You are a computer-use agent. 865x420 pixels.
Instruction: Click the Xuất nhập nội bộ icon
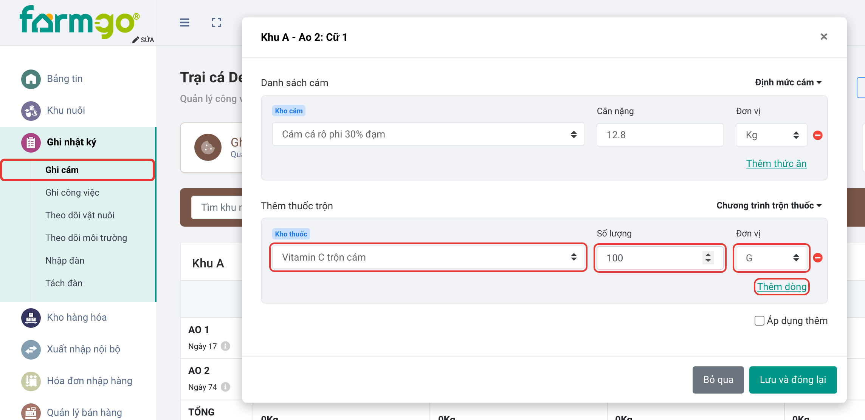31,349
